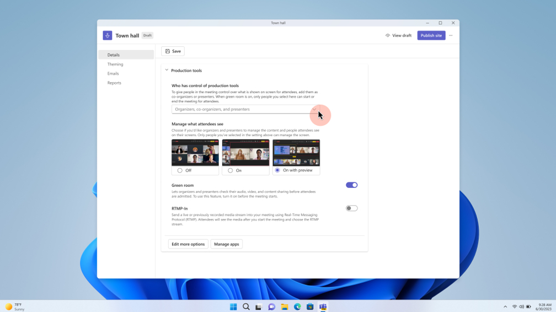This screenshot has width=556, height=312.
Task: Open Microsoft Store from the taskbar
Action: click(310, 306)
